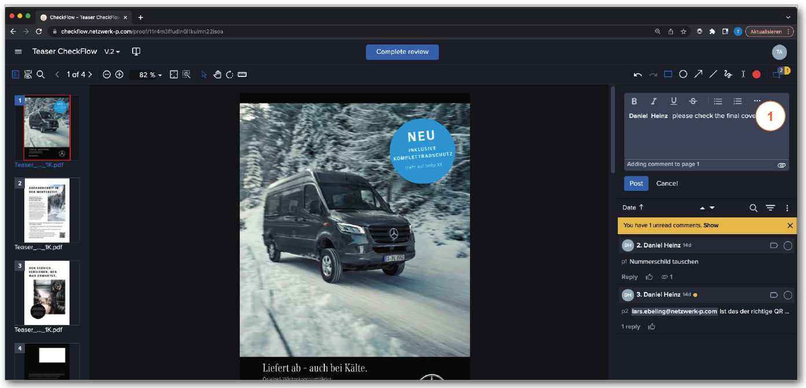The height and width of the screenshot is (388, 806).
Task: Open the comments filter icon
Action: 770,208
